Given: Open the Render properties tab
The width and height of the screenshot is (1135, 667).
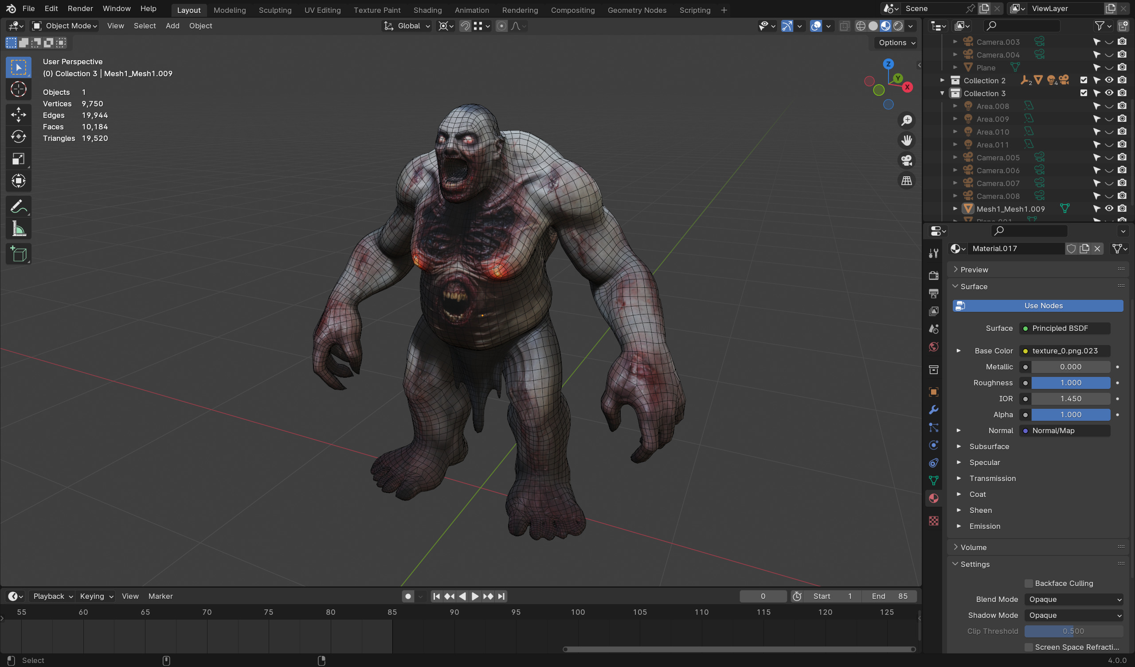Looking at the screenshot, I should click(x=933, y=275).
